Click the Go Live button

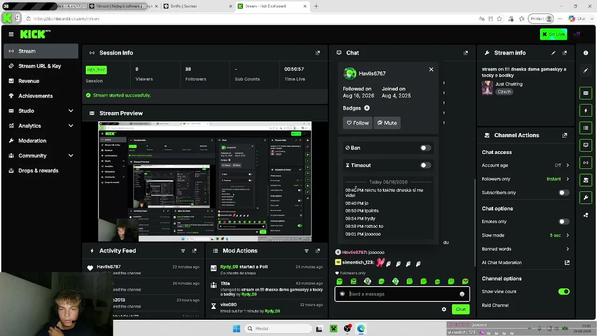[x=554, y=34]
